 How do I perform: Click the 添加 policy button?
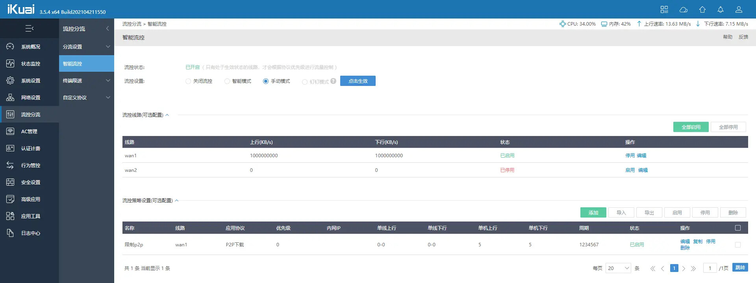[593, 212]
